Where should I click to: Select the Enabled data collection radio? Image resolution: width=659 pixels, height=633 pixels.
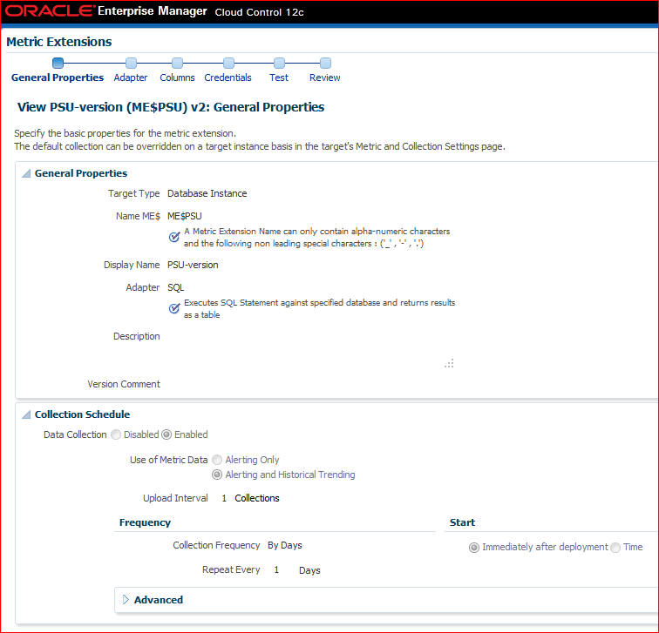click(x=166, y=434)
